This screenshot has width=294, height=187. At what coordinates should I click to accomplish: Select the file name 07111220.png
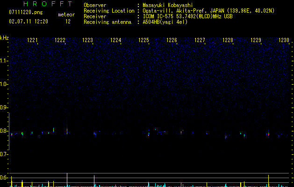coord(26,13)
